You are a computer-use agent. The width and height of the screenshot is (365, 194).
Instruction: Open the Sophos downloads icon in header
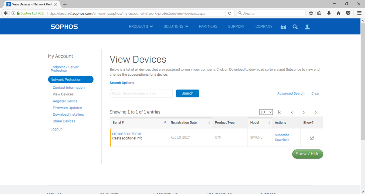pyautogui.click(x=283, y=27)
